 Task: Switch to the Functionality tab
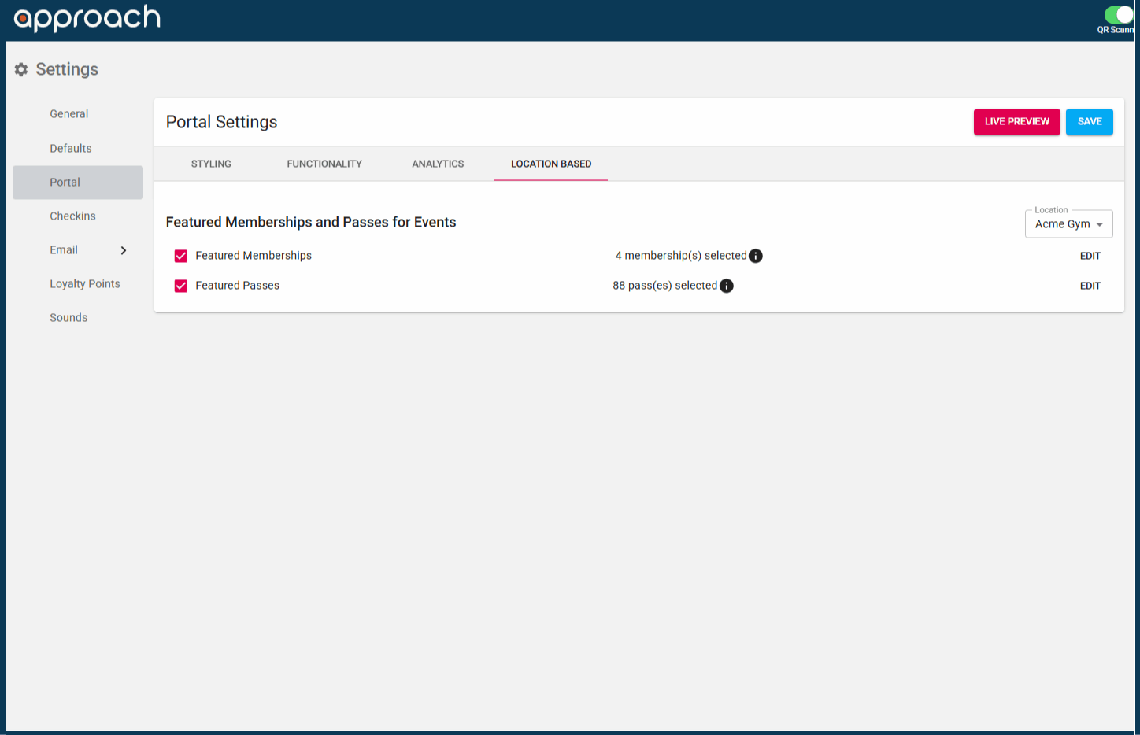pyautogui.click(x=324, y=164)
